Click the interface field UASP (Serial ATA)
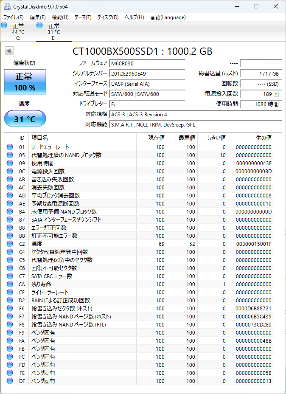286x394 pixels. tap(147, 84)
